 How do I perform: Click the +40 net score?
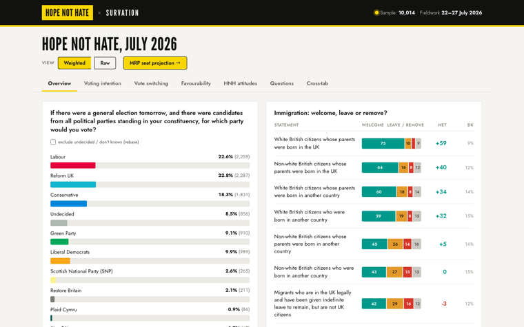(x=441, y=167)
